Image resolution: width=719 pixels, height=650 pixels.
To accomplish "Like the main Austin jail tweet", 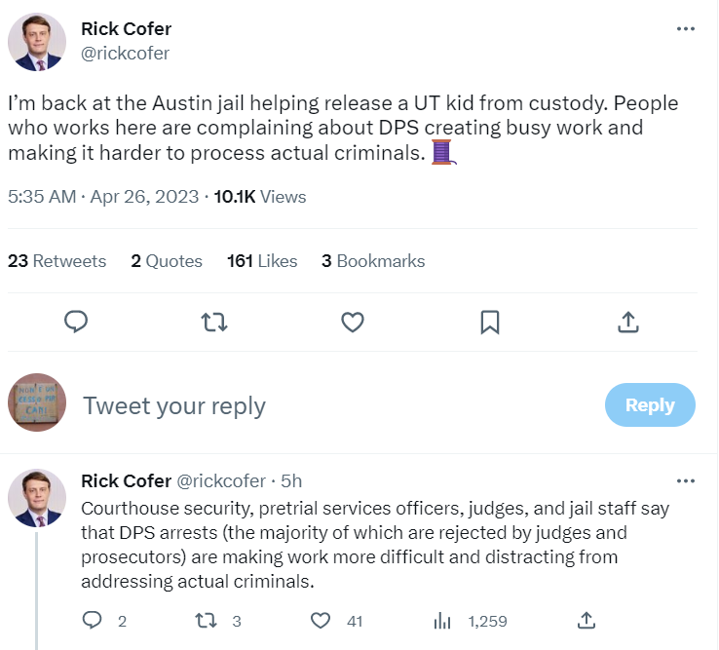I will point(353,322).
